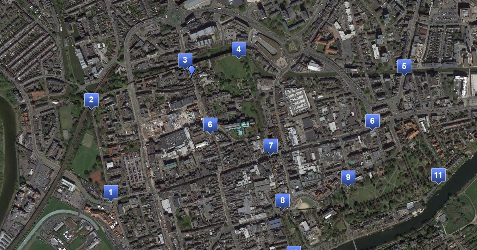The width and height of the screenshot is (477, 250).
Task: Select marker 9 in the riverside park
Action: [x=348, y=177]
